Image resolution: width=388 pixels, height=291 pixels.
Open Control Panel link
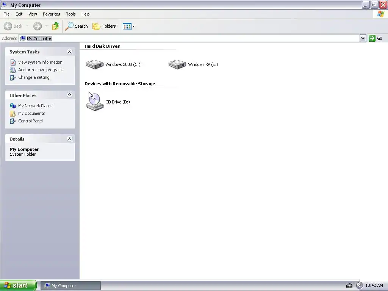click(x=30, y=121)
